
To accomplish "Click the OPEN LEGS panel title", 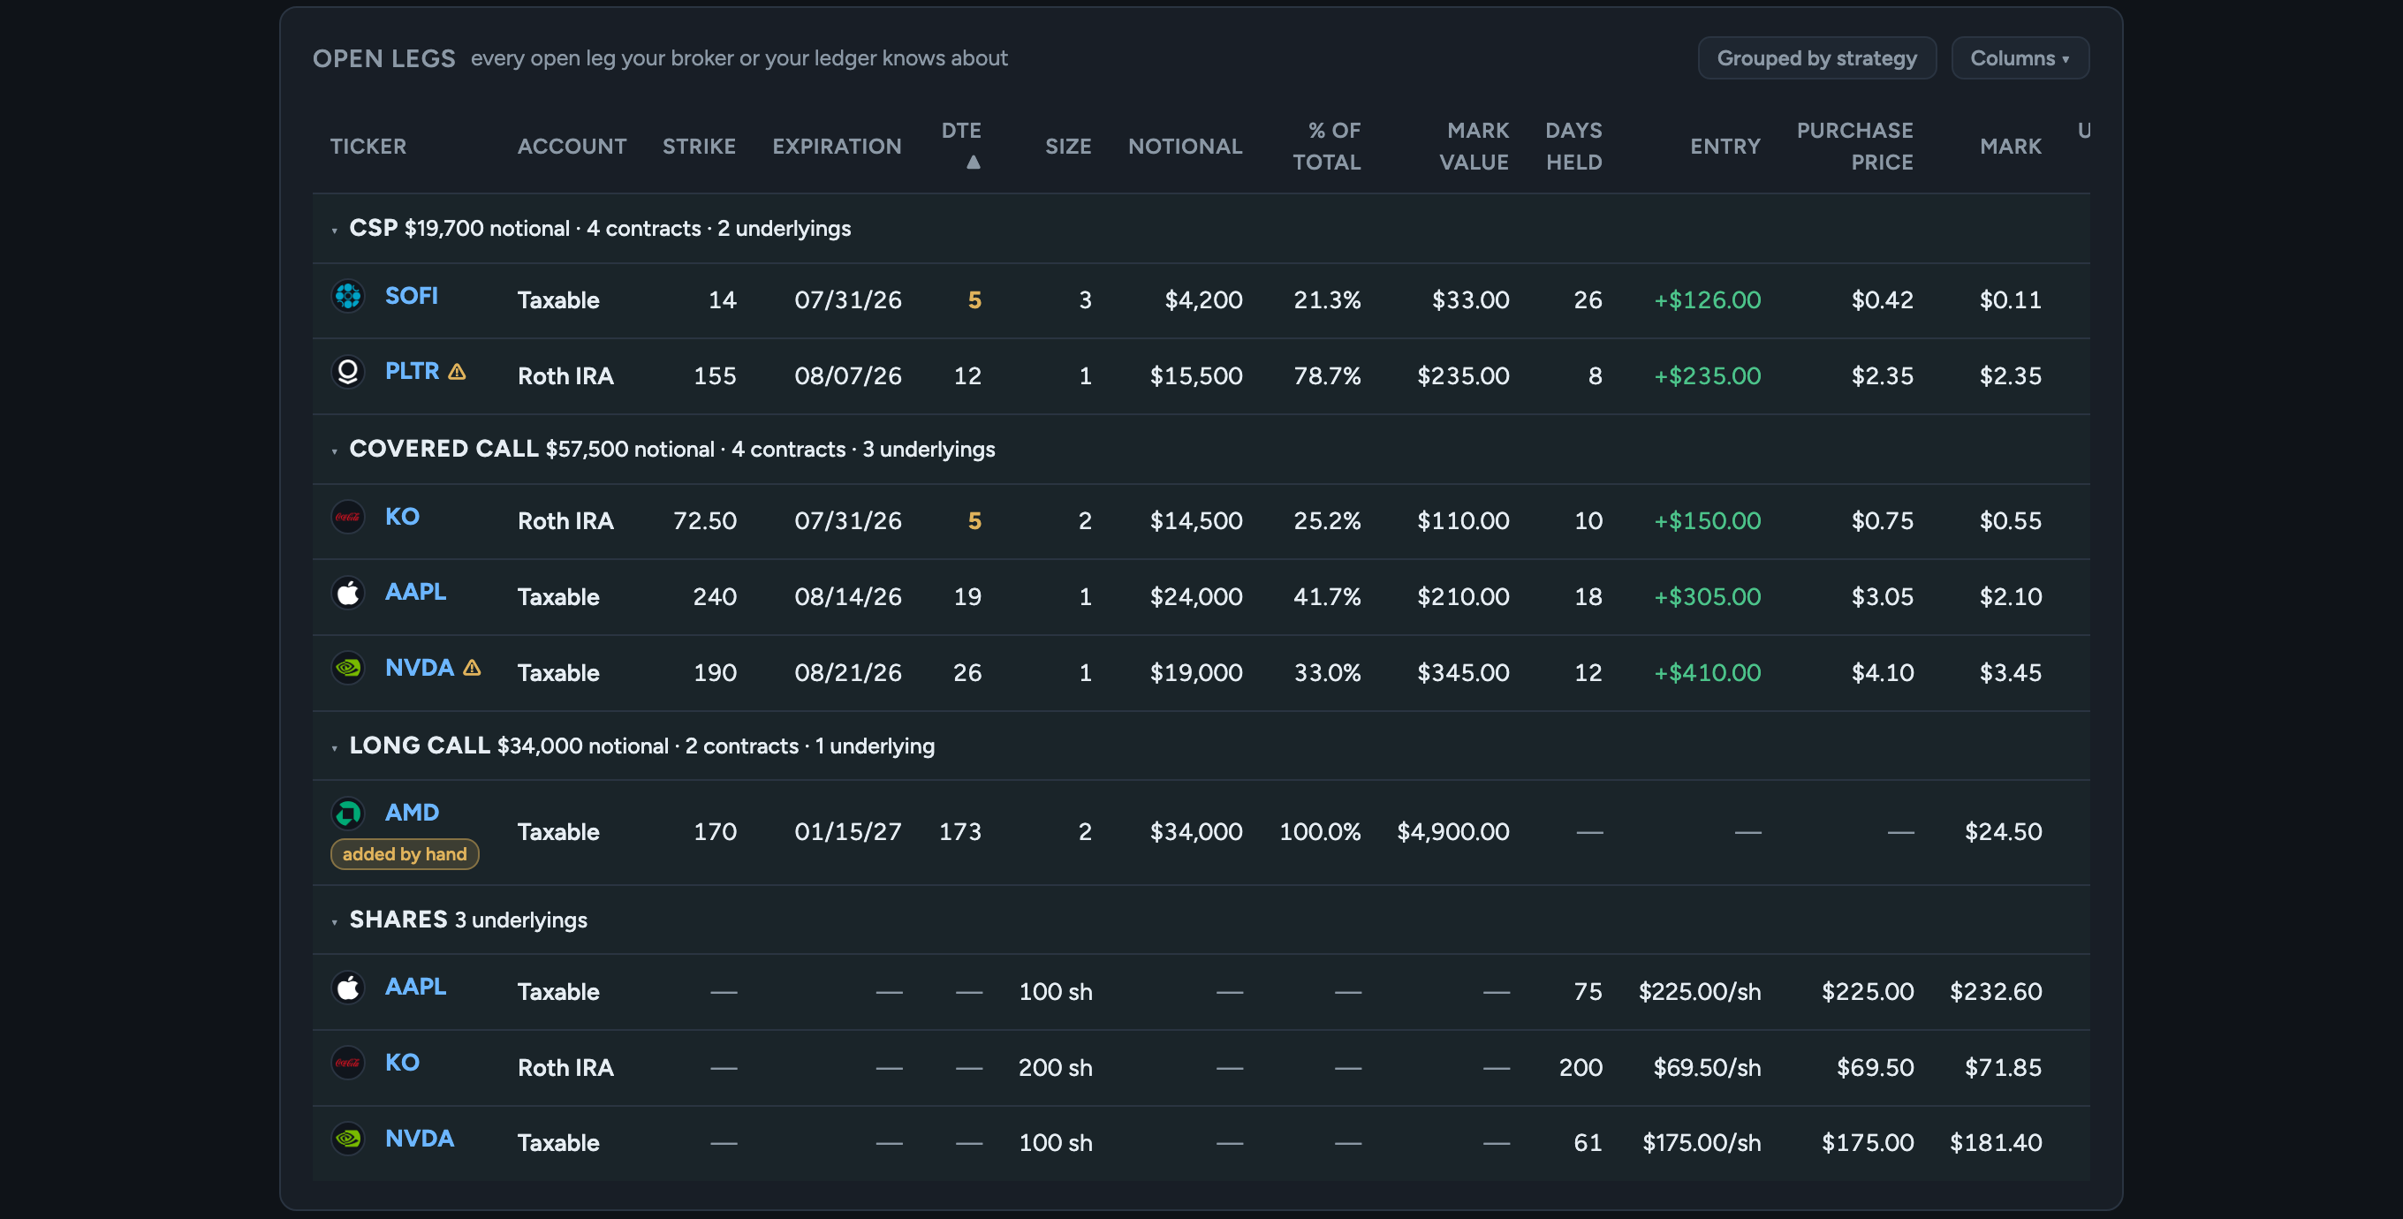I will (x=383, y=59).
